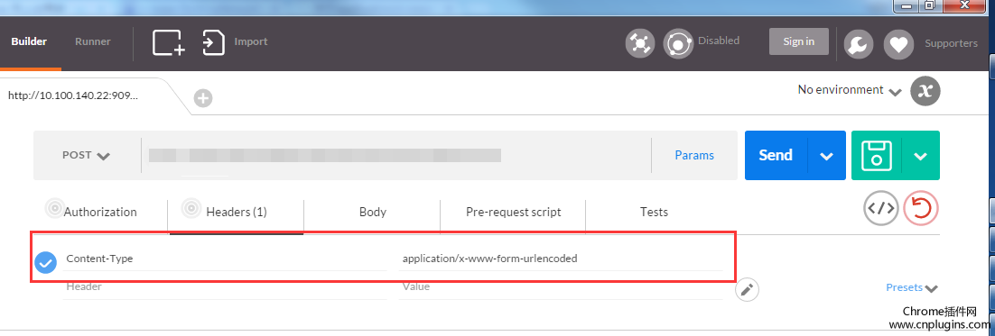
Task: Open the Pre-request script tab
Action: point(514,212)
